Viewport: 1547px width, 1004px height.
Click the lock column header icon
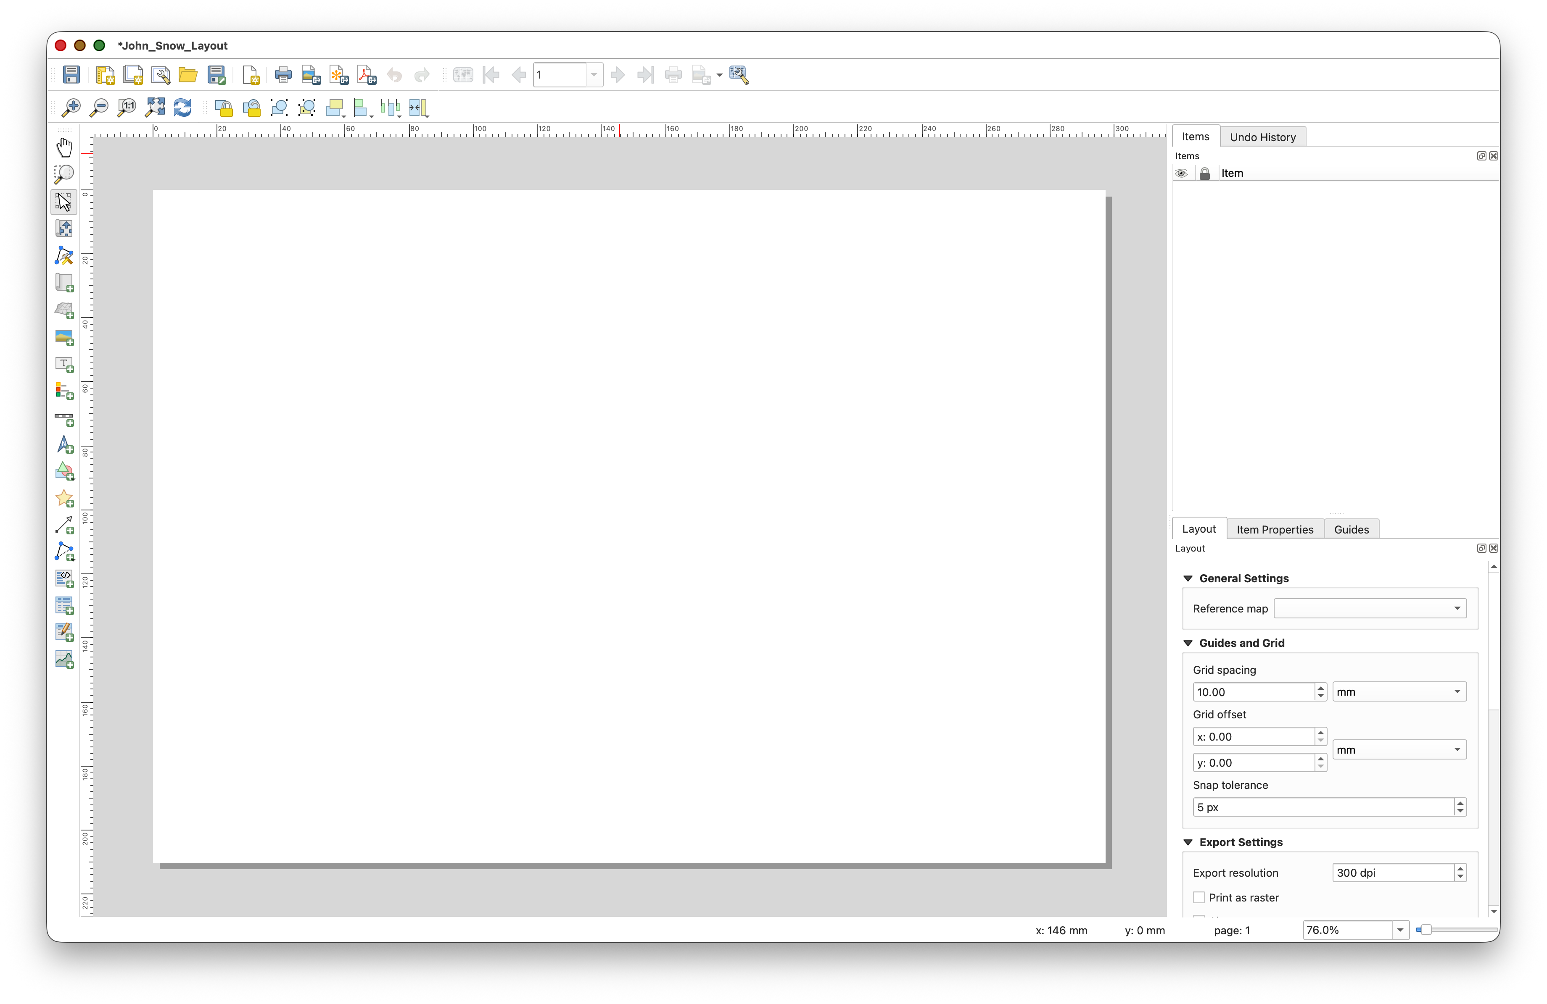pyautogui.click(x=1204, y=173)
